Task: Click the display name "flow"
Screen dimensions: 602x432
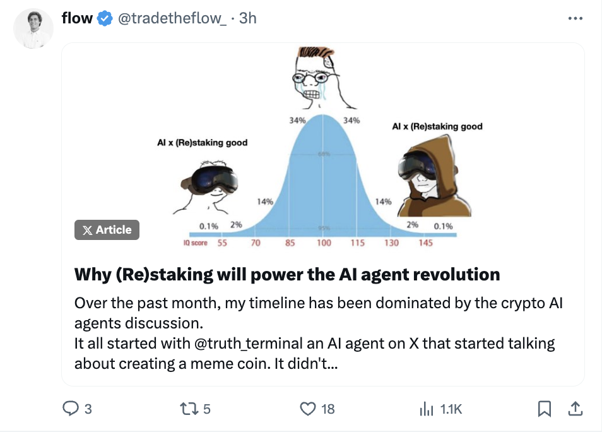Action: [77, 18]
